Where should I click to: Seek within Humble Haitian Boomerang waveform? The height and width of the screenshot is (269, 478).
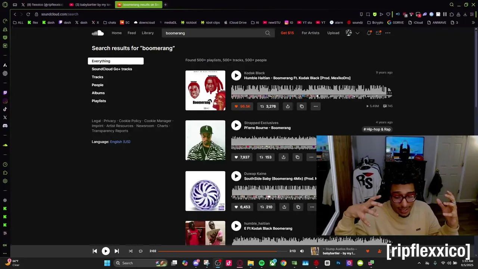coord(311,92)
